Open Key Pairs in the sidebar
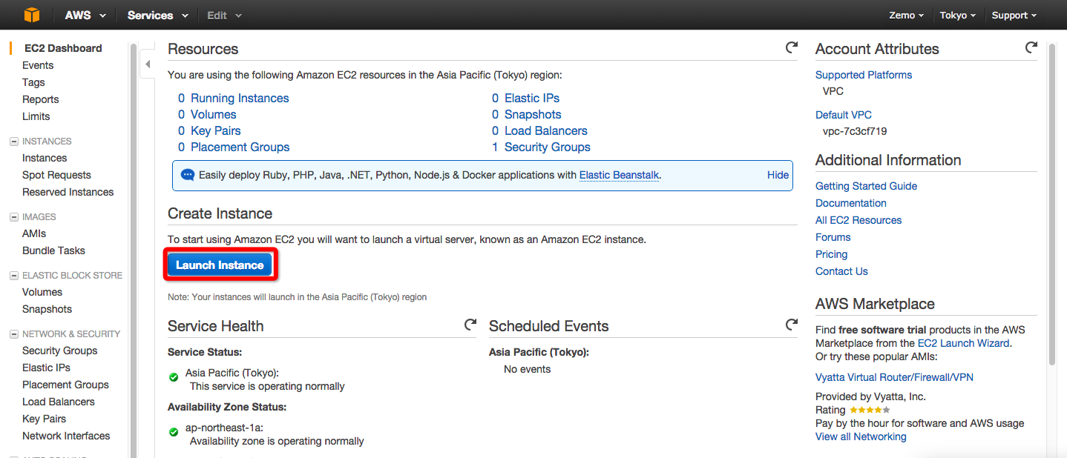 tap(45, 419)
